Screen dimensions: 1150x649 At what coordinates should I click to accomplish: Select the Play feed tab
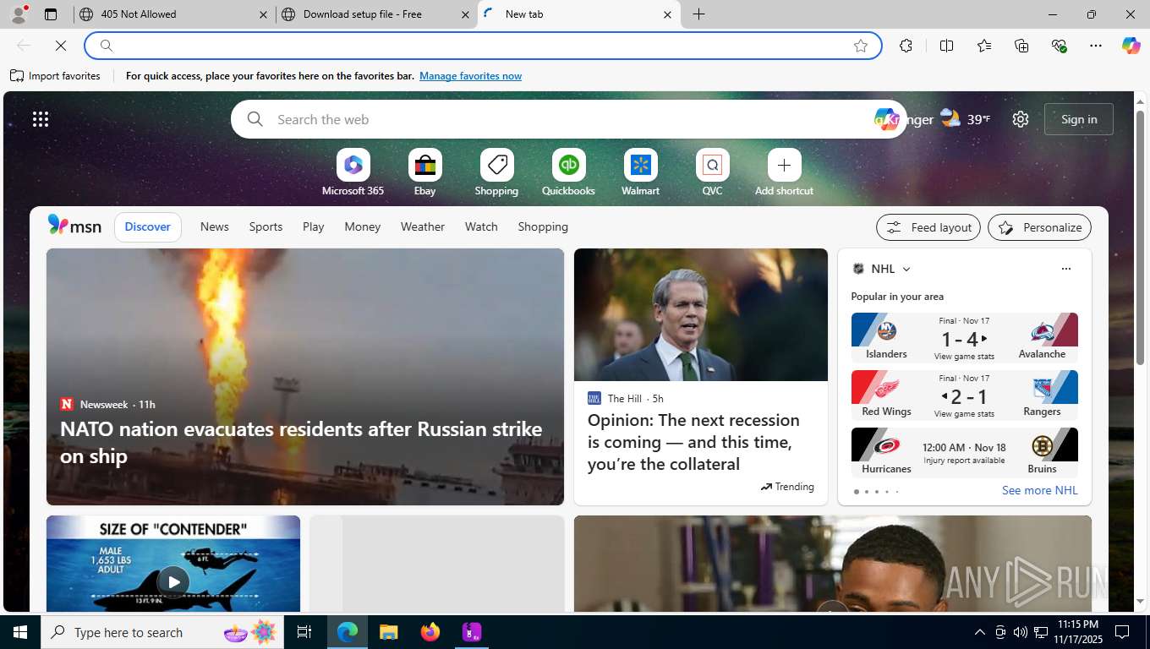pos(314,226)
